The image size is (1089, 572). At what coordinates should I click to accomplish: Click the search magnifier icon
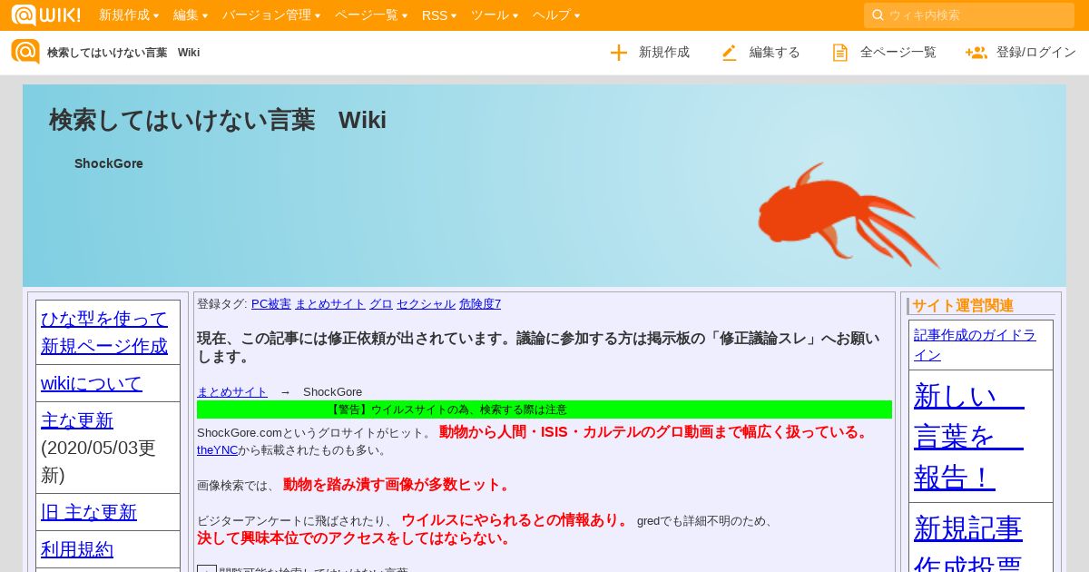tap(878, 15)
